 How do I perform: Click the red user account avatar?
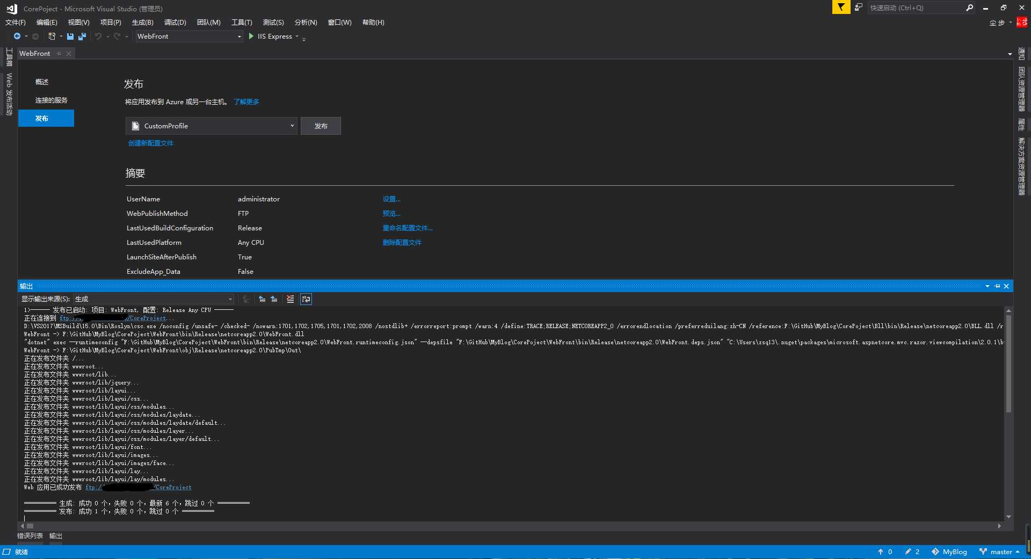[x=1022, y=22]
